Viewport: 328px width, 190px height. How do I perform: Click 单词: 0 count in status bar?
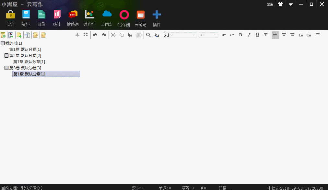(165, 188)
